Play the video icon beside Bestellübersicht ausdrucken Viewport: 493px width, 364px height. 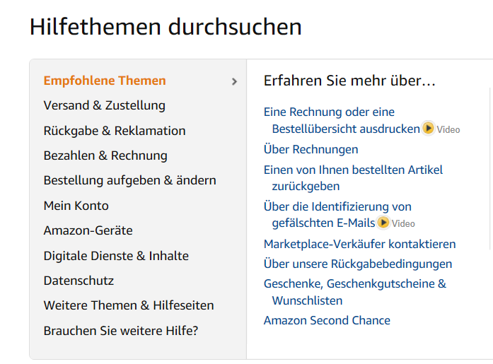(428, 128)
